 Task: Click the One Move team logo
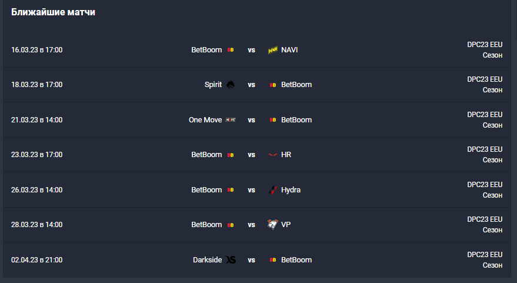click(x=231, y=120)
